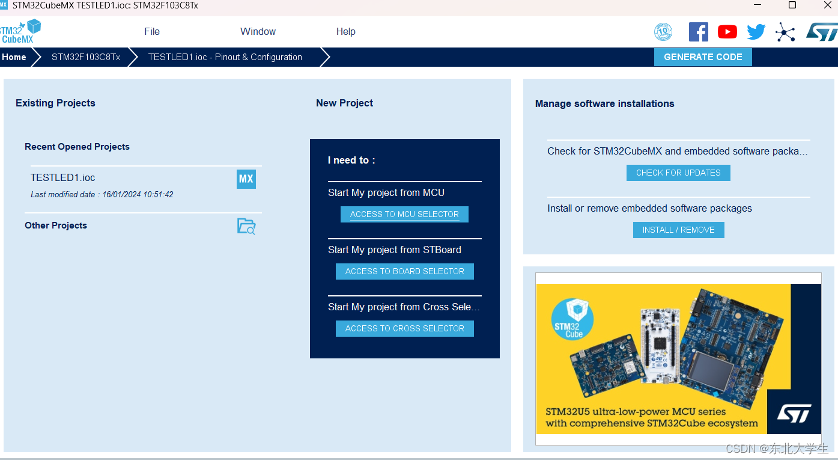Open the Facebook icon link
This screenshot has width=838, height=460.
click(x=698, y=32)
